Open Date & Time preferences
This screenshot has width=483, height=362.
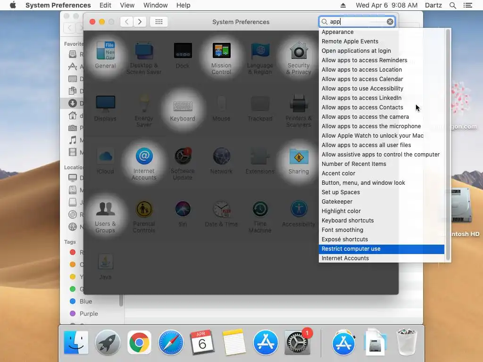[x=221, y=214]
